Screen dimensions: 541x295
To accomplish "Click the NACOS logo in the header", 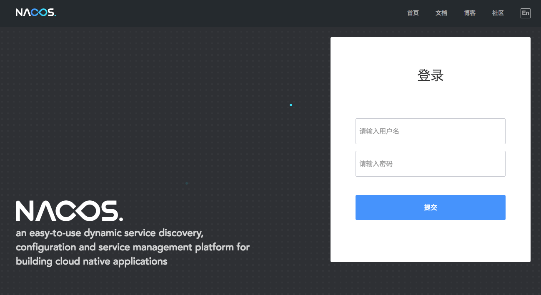I will [x=36, y=13].
